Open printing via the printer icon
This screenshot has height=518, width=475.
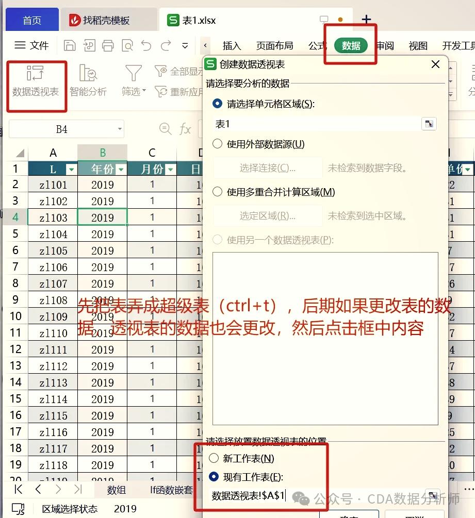(x=107, y=45)
